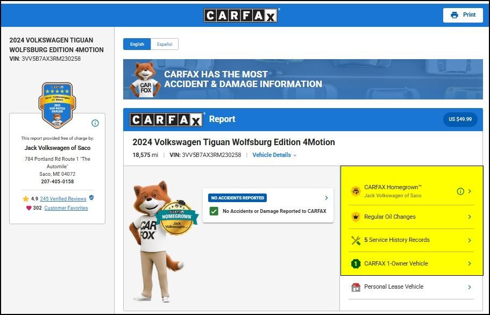The image size is (490, 315).
Task: Select CARFAX 1-Owner Vehicle item
Action: pos(396,263)
